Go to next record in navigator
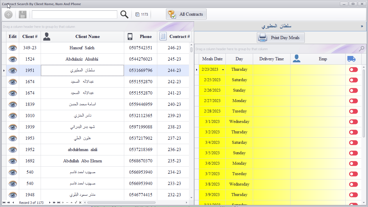368x207 pixels. click(x=50, y=202)
